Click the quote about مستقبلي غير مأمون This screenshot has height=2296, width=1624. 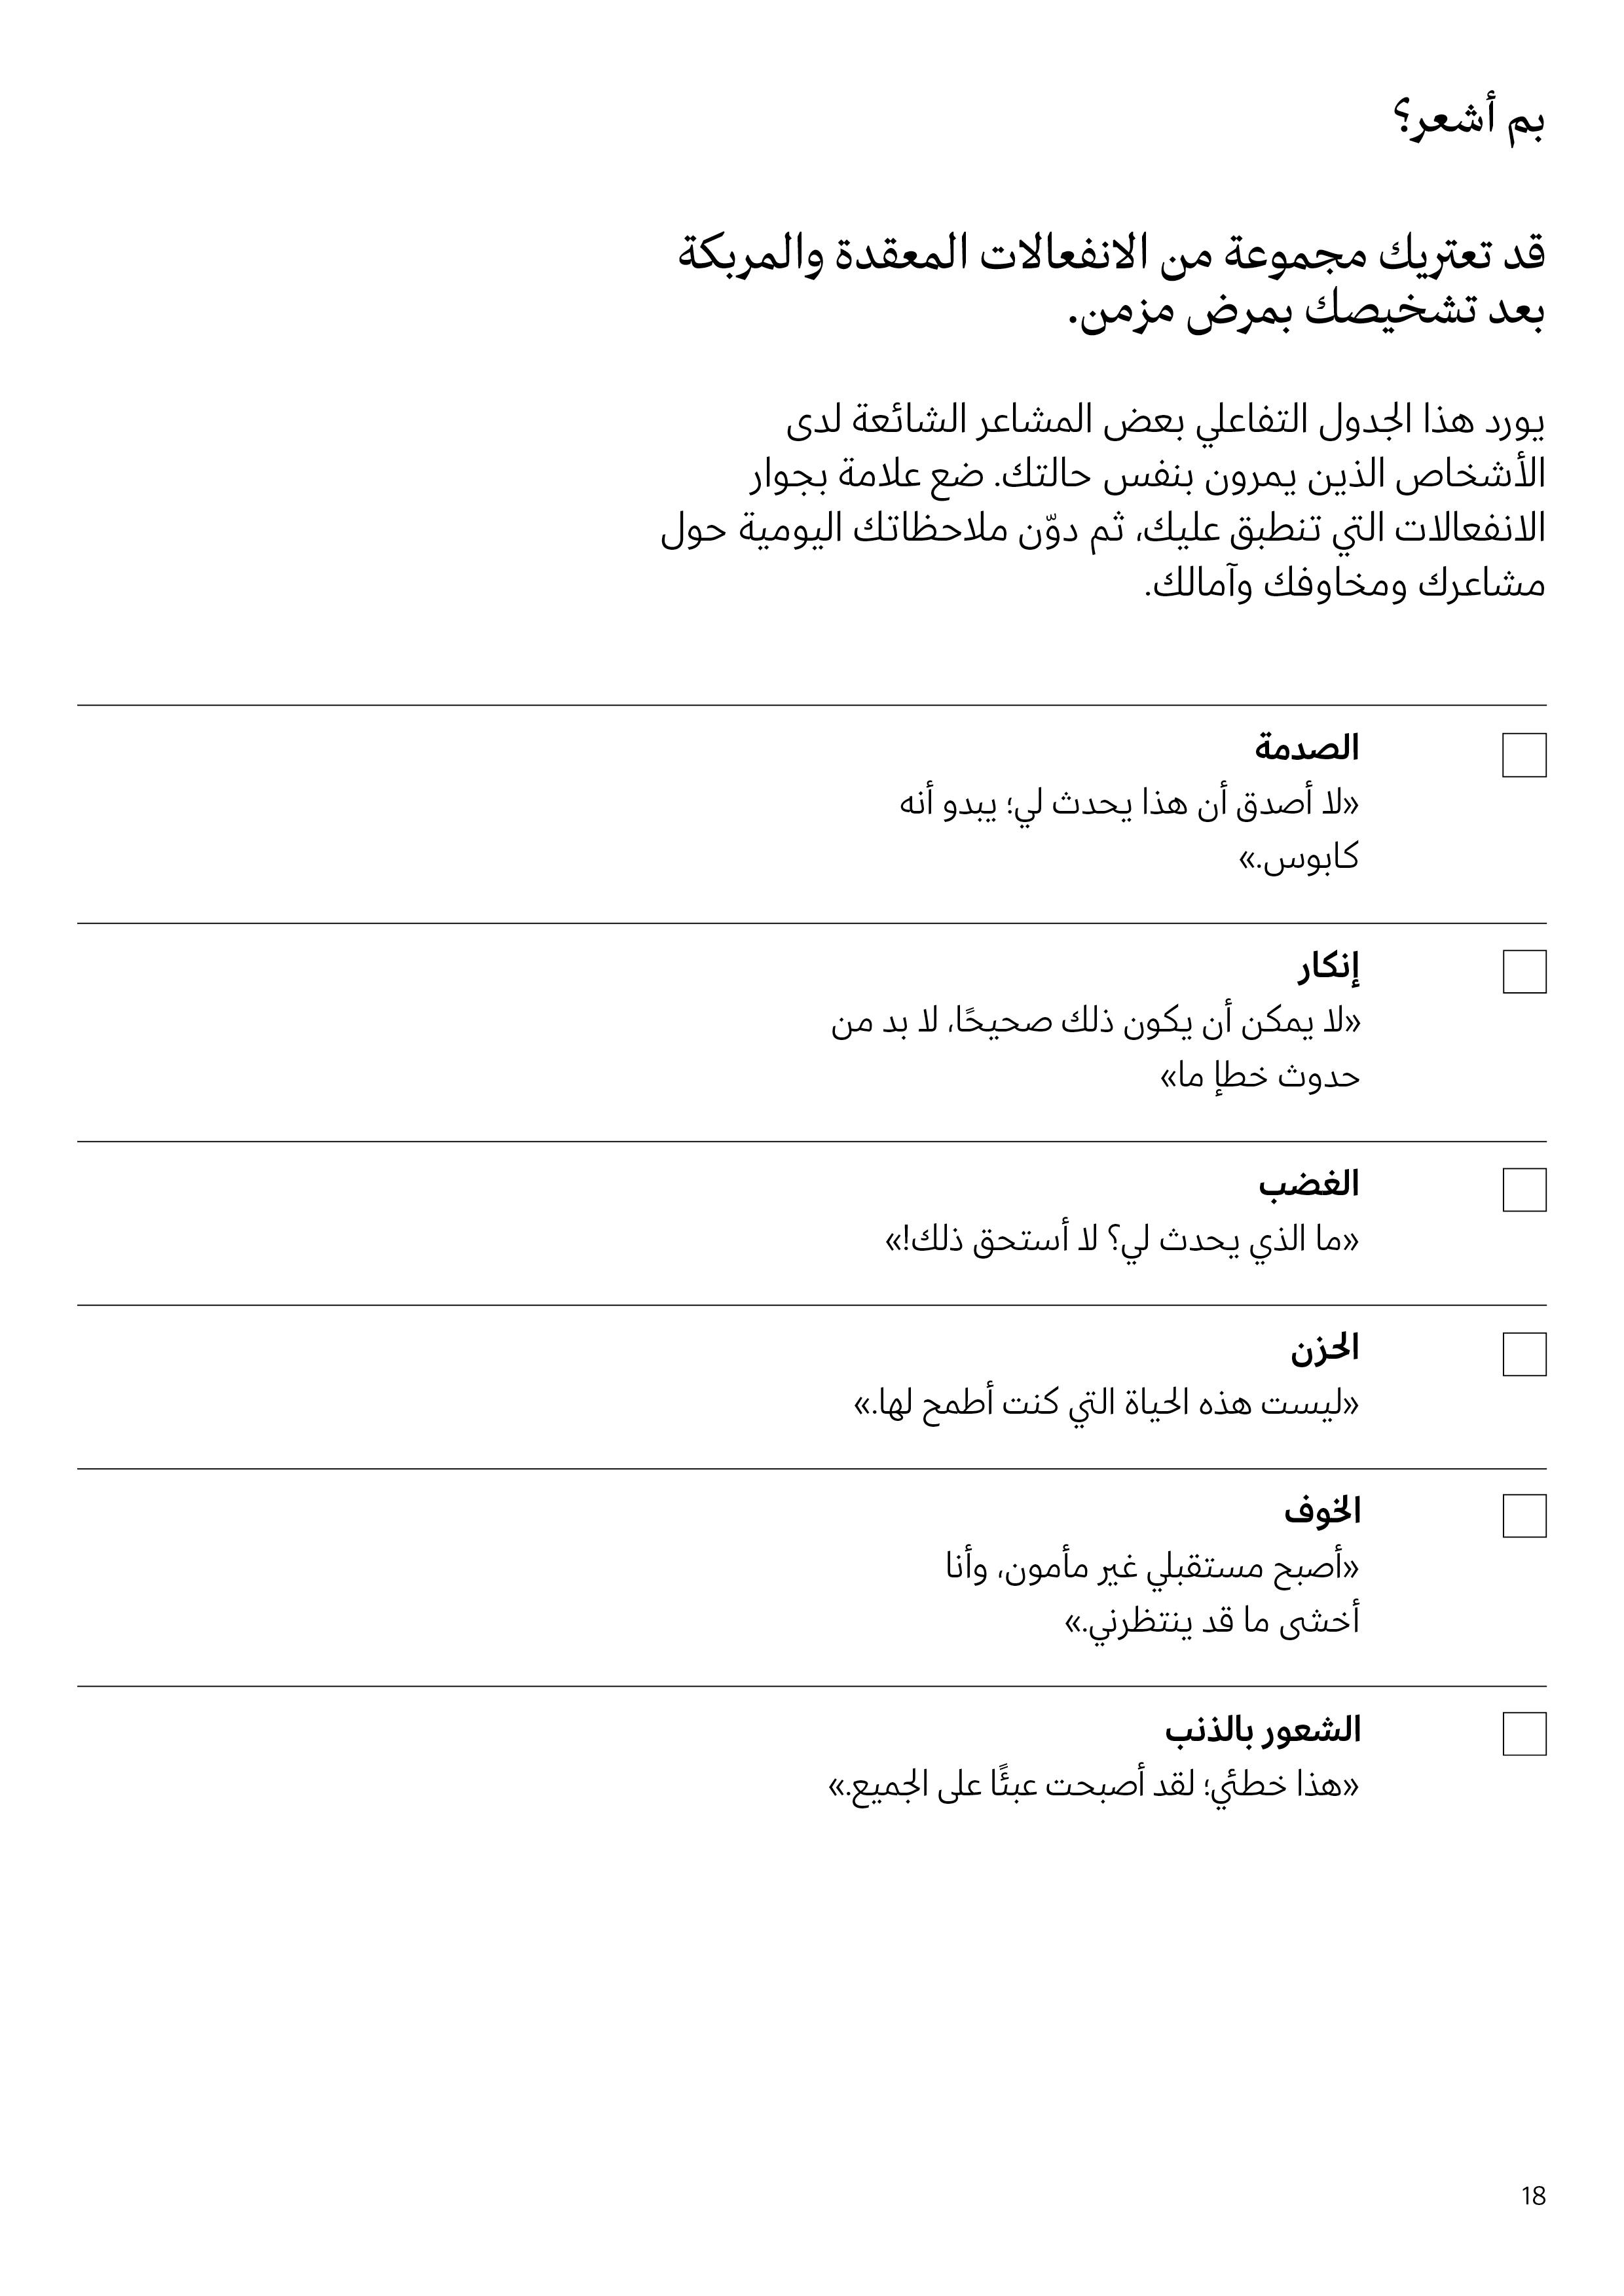pyautogui.click(x=1153, y=1594)
